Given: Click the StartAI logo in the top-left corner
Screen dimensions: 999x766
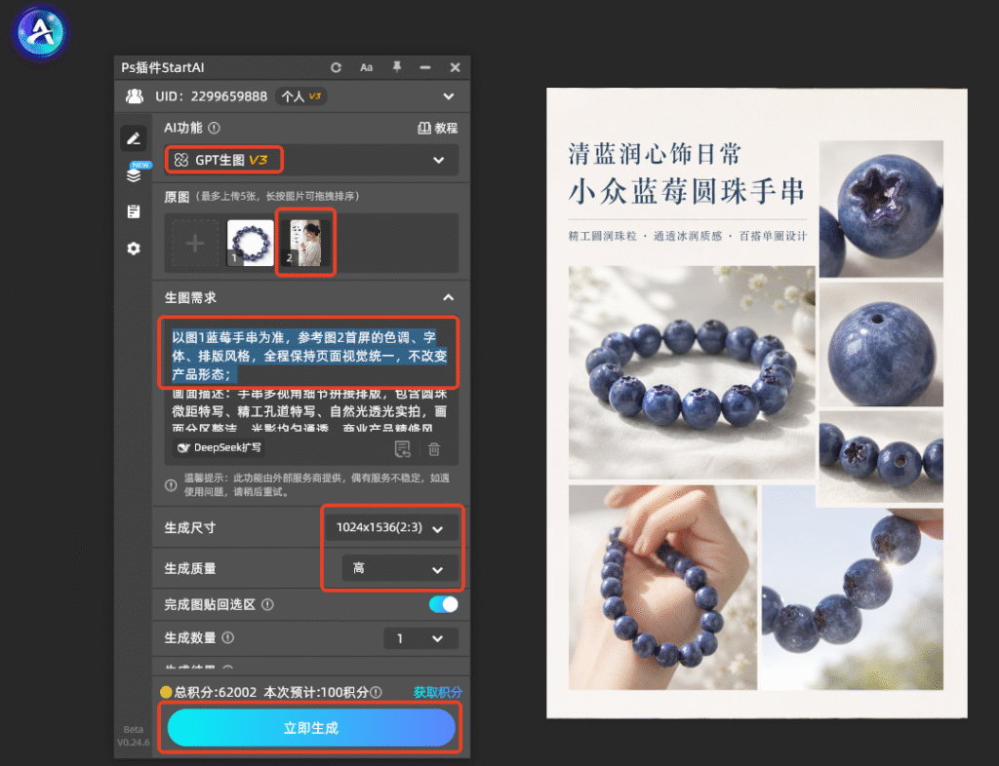Looking at the screenshot, I should click(x=41, y=31).
